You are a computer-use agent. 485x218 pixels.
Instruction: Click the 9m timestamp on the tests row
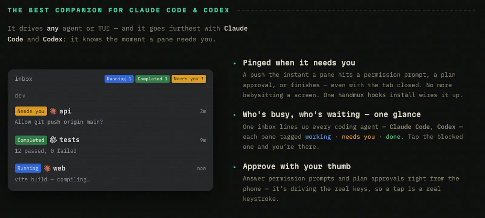(x=203, y=140)
